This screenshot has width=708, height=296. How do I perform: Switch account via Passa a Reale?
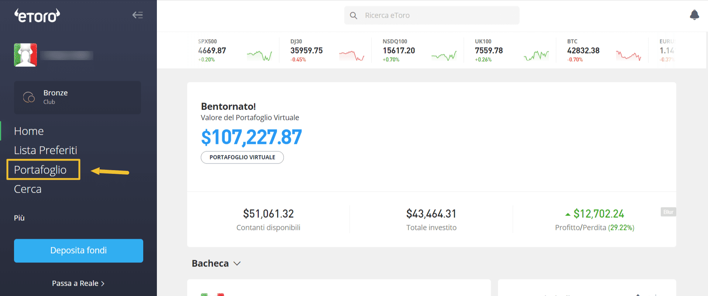tap(78, 283)
